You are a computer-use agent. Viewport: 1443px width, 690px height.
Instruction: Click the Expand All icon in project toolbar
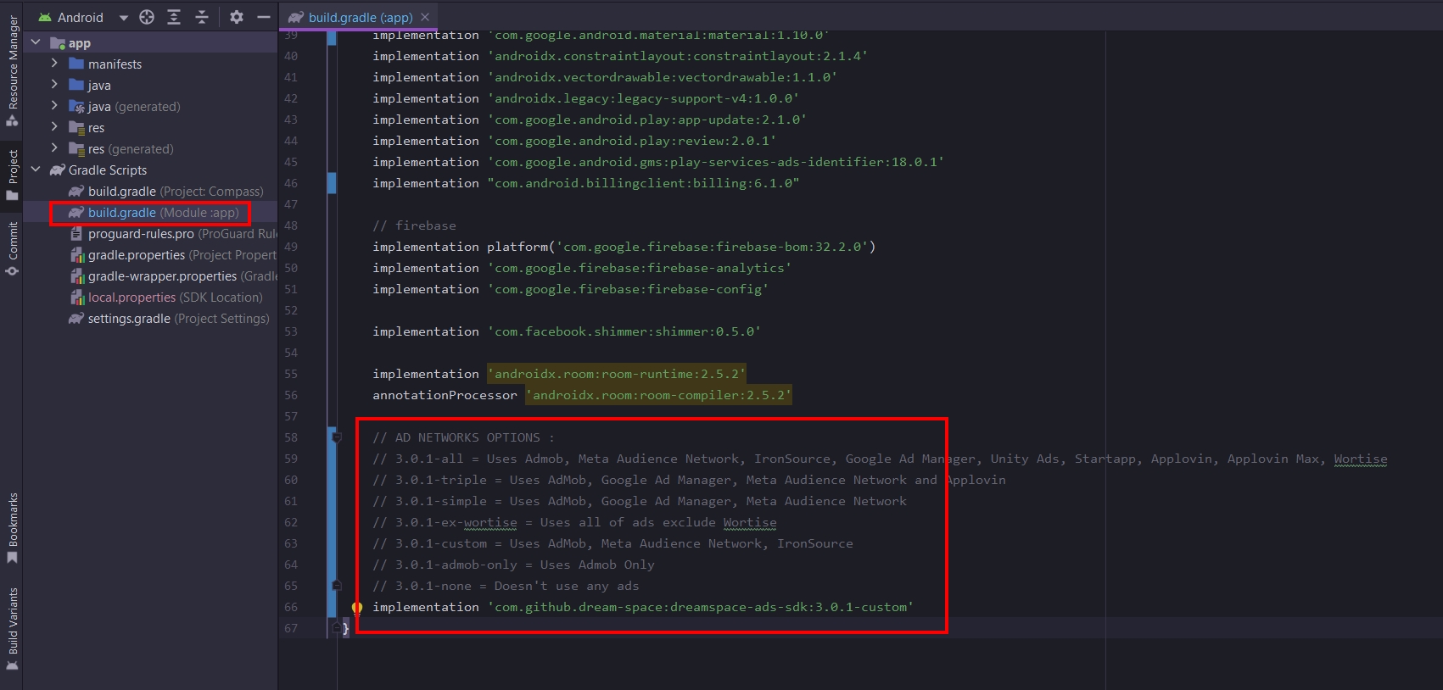click(174, 17)
